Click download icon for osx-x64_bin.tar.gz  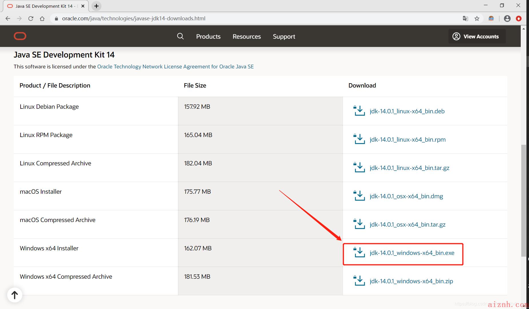[359, 224]
